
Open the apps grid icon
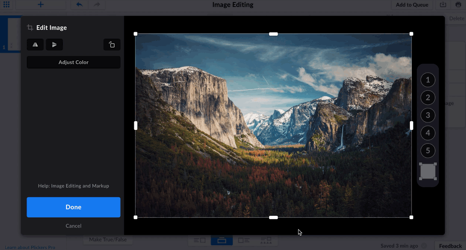[x=6, y=4]
